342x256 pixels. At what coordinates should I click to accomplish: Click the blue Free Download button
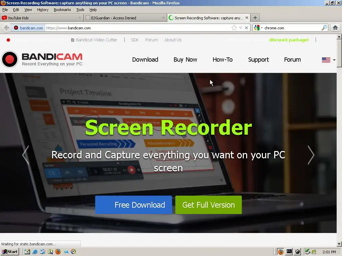134,205
